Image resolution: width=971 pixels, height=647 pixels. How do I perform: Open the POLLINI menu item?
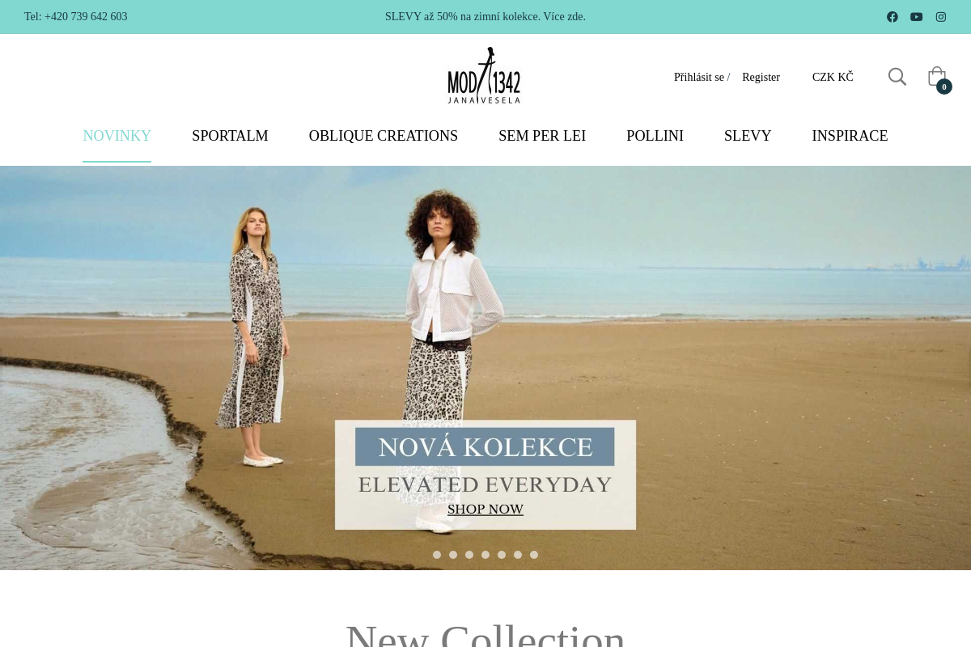[x=655, y=136]
